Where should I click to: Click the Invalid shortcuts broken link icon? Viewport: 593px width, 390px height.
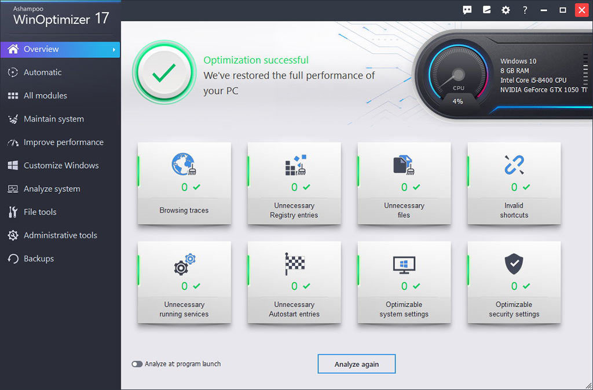click(514, 165)
